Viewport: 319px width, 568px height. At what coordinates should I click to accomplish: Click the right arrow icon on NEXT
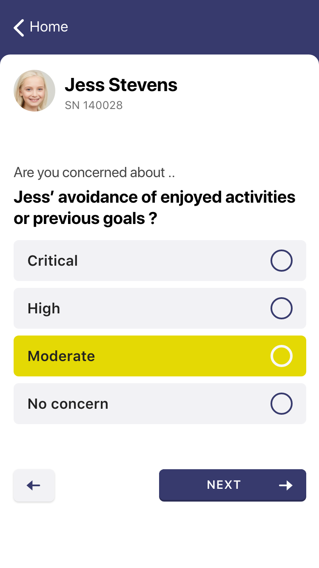click(286, 485)
